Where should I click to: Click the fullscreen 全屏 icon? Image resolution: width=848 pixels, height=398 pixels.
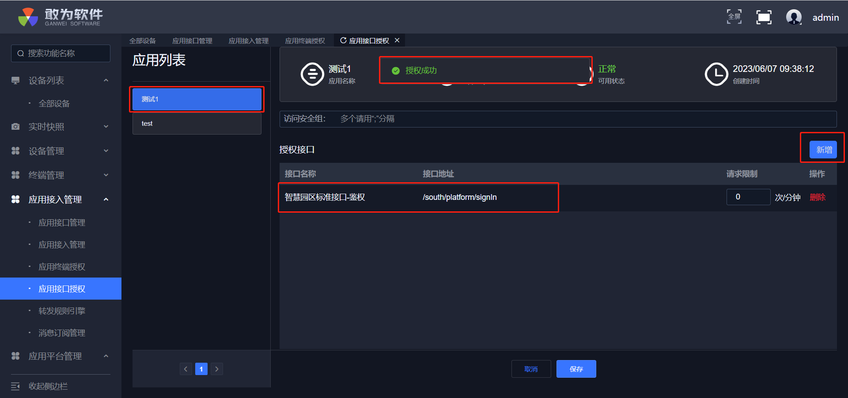(734, 17)
